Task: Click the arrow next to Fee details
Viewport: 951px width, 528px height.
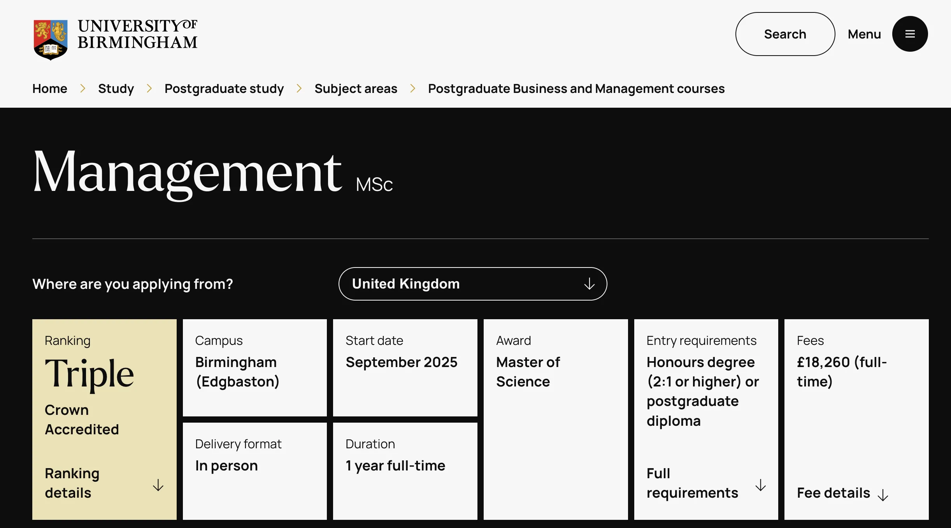Action: (883, 495)
